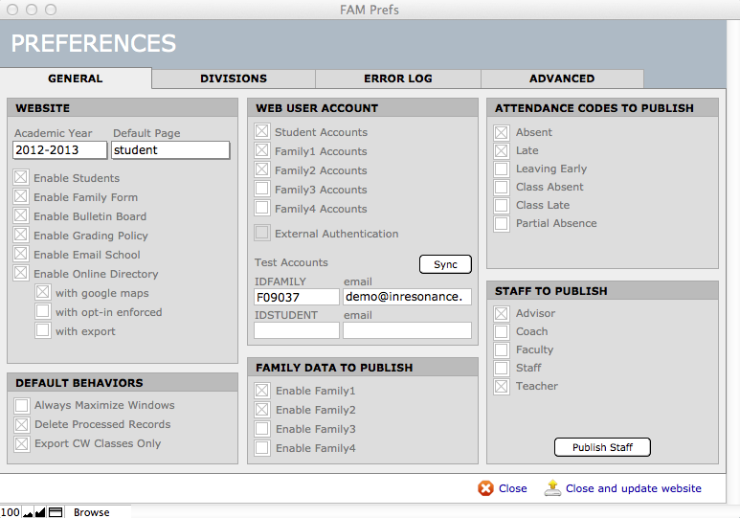Check directory option with opt-in enforced

[43, 312]
